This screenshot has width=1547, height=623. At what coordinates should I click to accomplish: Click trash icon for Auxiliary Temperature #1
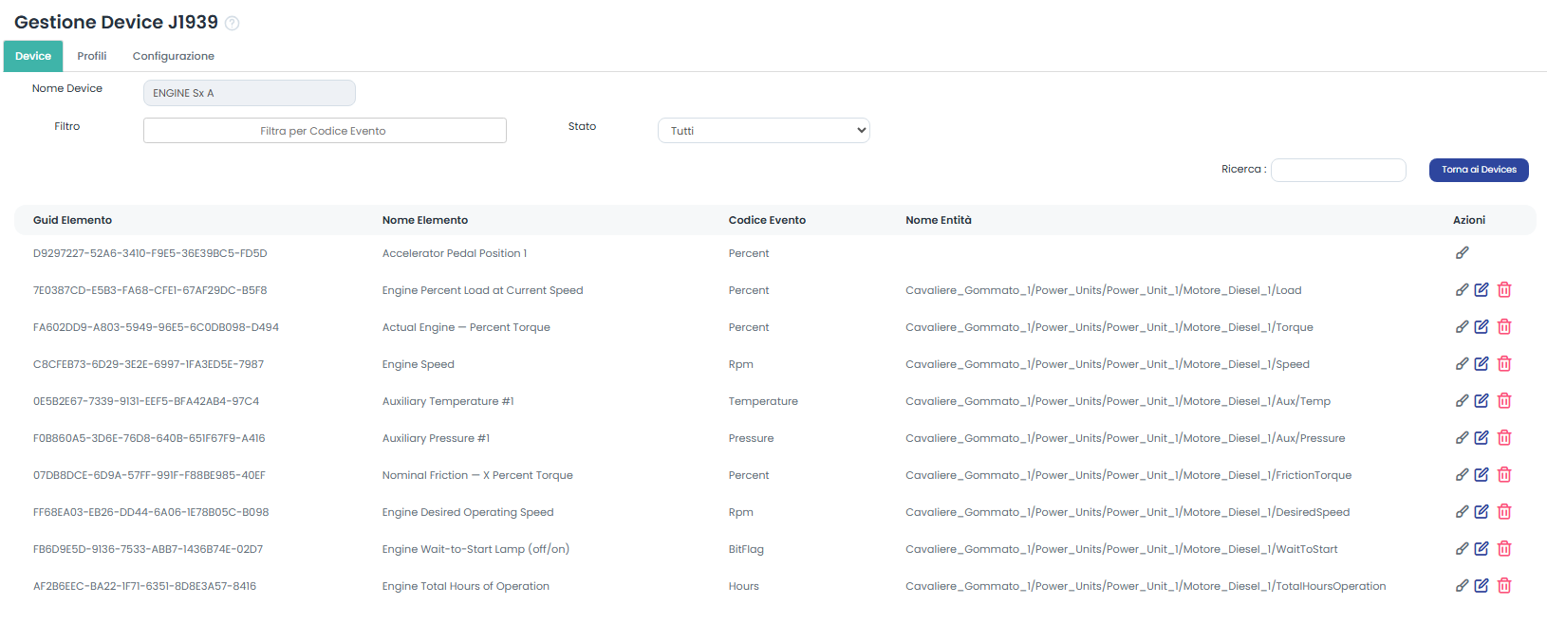click(x=1504, y=401)
